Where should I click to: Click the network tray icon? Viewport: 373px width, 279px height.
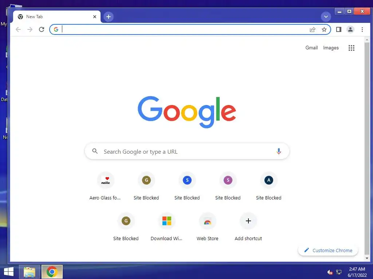339,272
